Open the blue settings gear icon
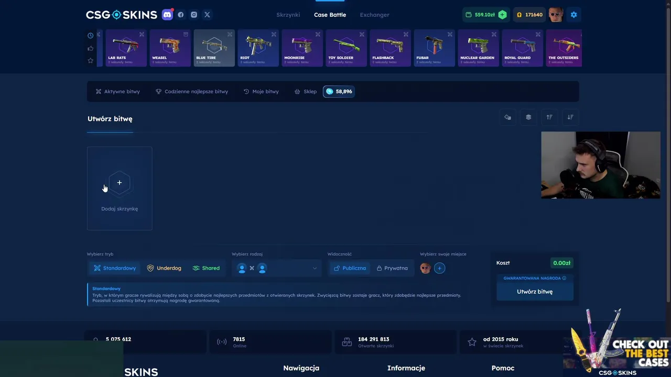 573,15
